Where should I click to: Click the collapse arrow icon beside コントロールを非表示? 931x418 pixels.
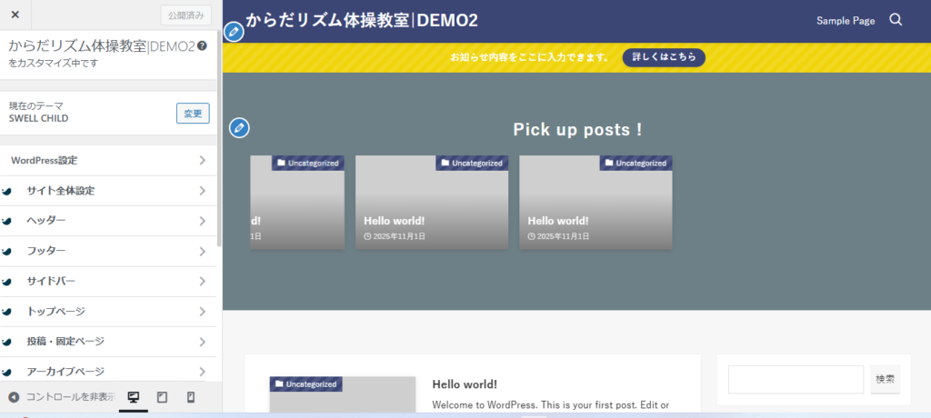click(x=14, y=397)
